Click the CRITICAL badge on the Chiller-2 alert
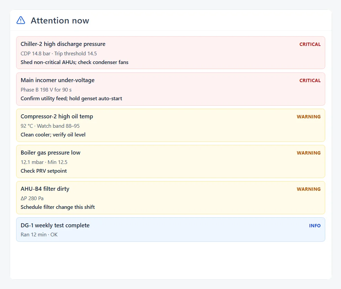This screenshot has height=289, width=341. pyautogui.click(x=310, y=44)
